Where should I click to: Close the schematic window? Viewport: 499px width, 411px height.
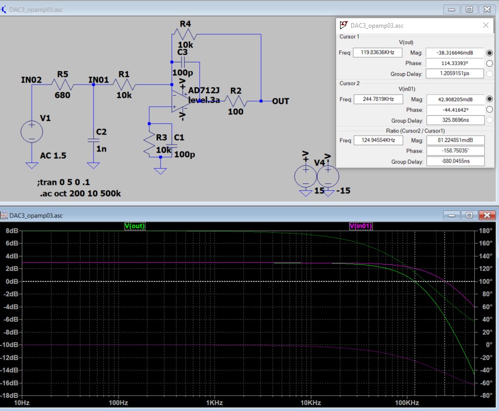[x=487, y=10]
